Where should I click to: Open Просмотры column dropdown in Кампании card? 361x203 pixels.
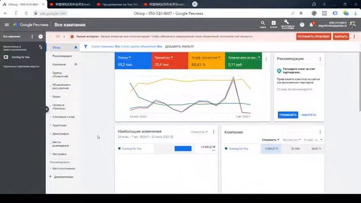coord(292,140)
